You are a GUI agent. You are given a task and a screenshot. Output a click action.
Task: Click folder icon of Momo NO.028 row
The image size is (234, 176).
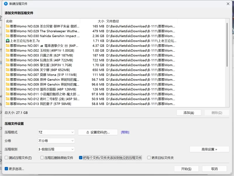(x=8, y=26)
